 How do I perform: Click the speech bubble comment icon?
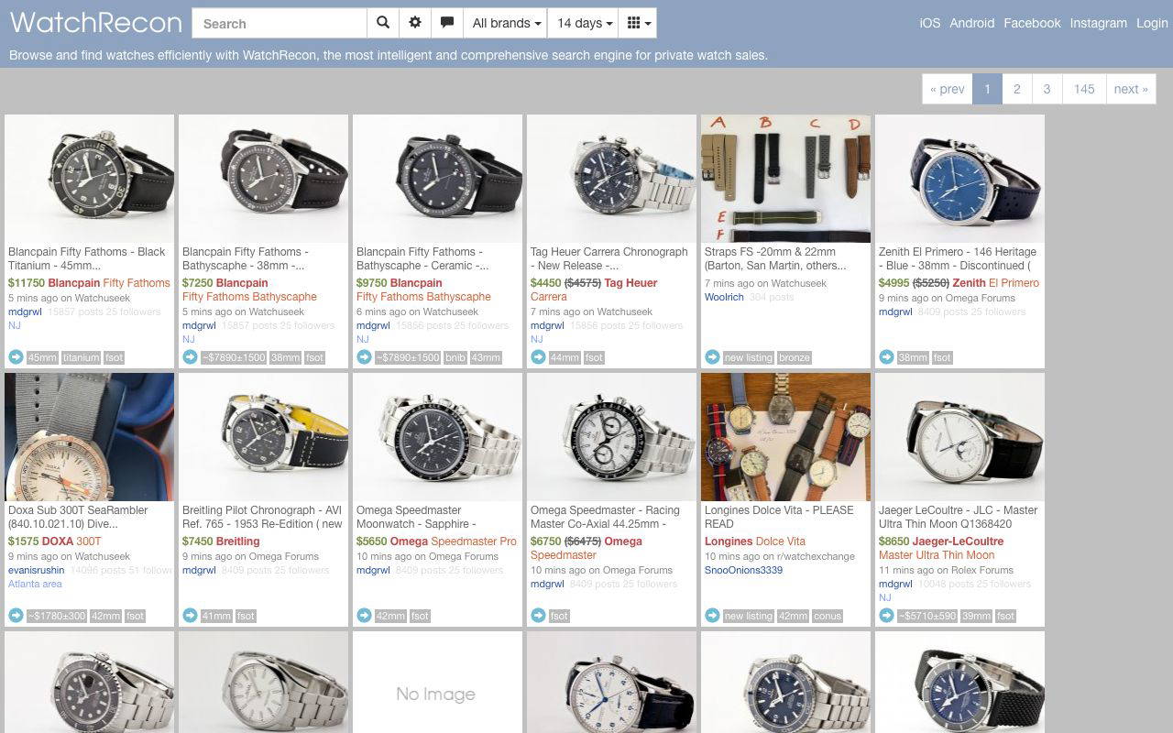coord(447,23)
